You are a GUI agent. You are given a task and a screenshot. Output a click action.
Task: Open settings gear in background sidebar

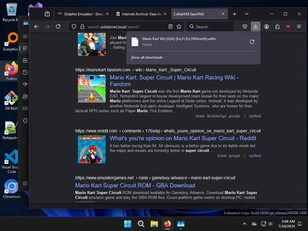[25, 183]
